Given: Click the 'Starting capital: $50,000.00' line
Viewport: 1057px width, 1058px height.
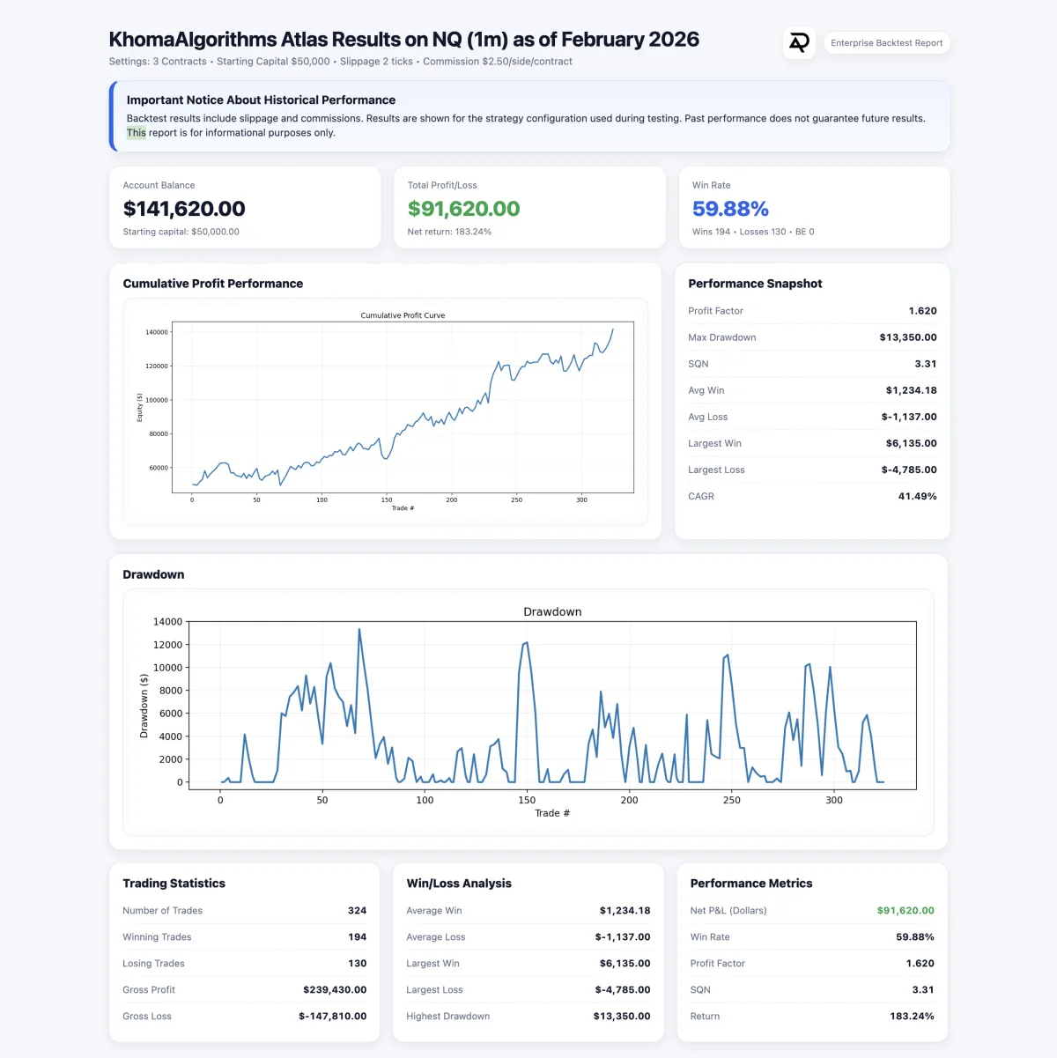Looking at the screenshot, I should 181,232.
